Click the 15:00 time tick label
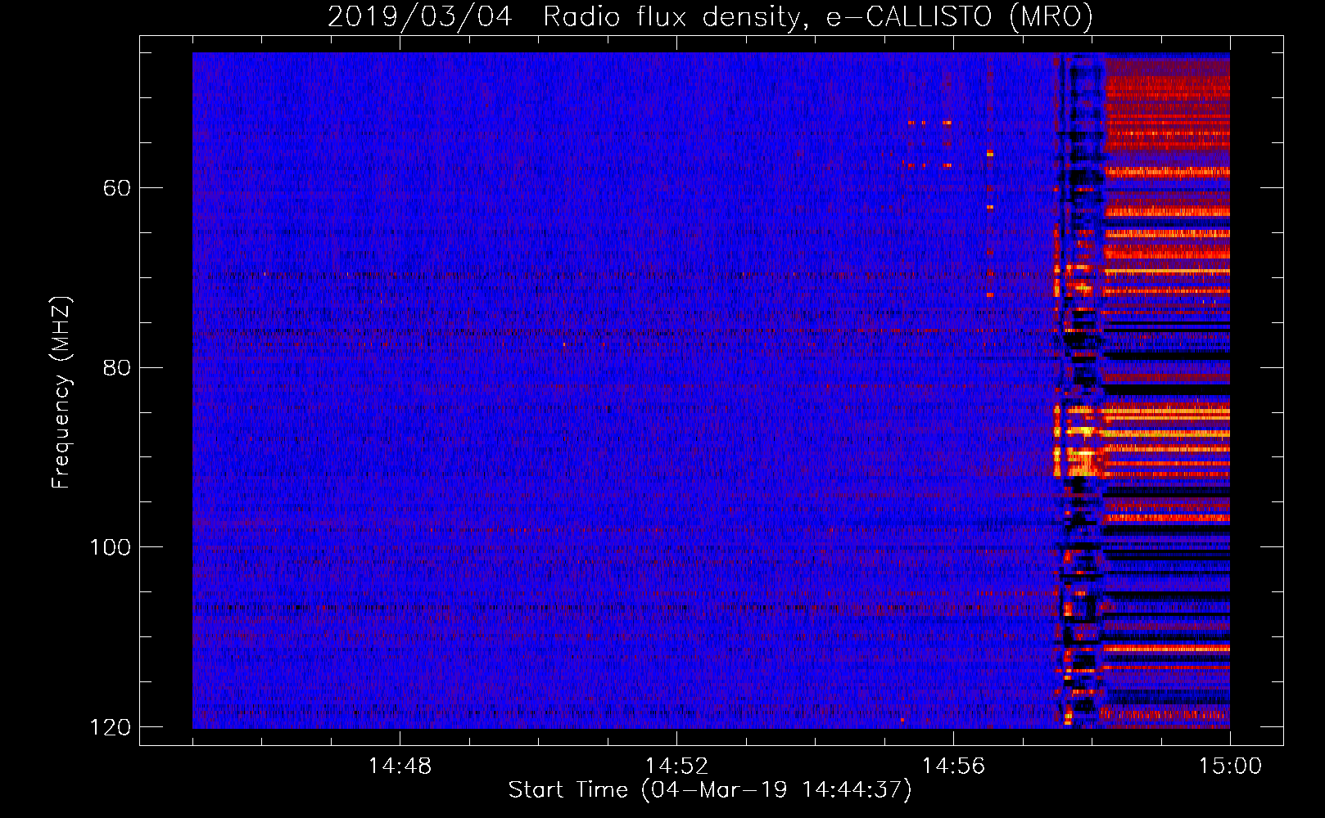The height and width of the screenshot is (818, 1325). click(x=1230, y=766)
